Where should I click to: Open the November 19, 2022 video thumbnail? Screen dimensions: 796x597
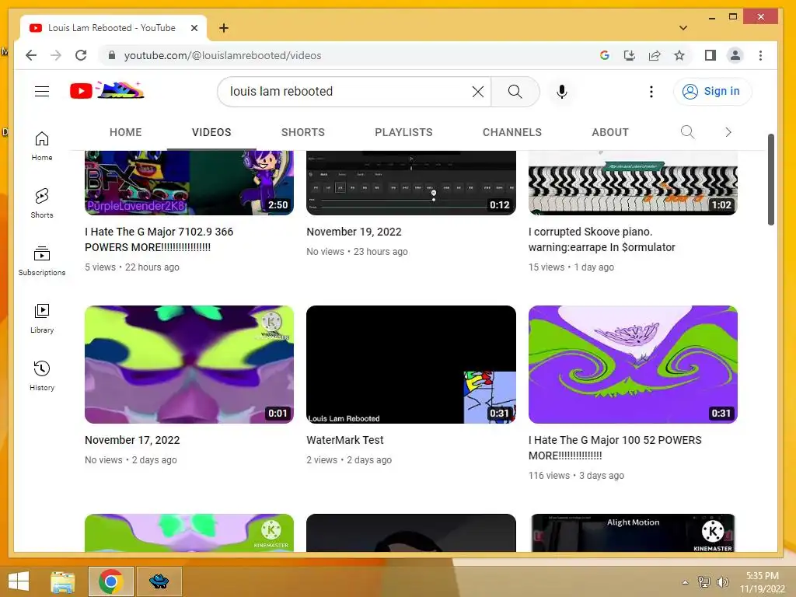coord(410,183)
